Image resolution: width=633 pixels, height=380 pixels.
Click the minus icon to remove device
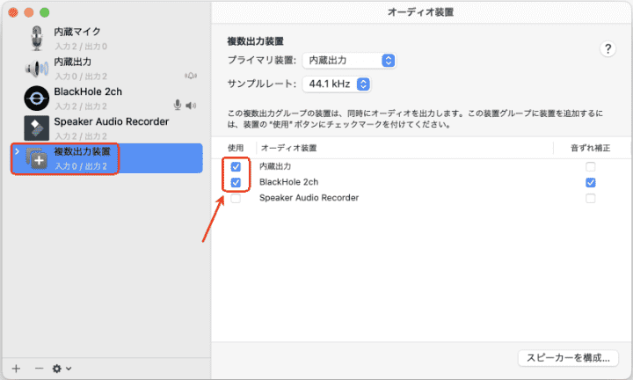[x=38, y=368]
